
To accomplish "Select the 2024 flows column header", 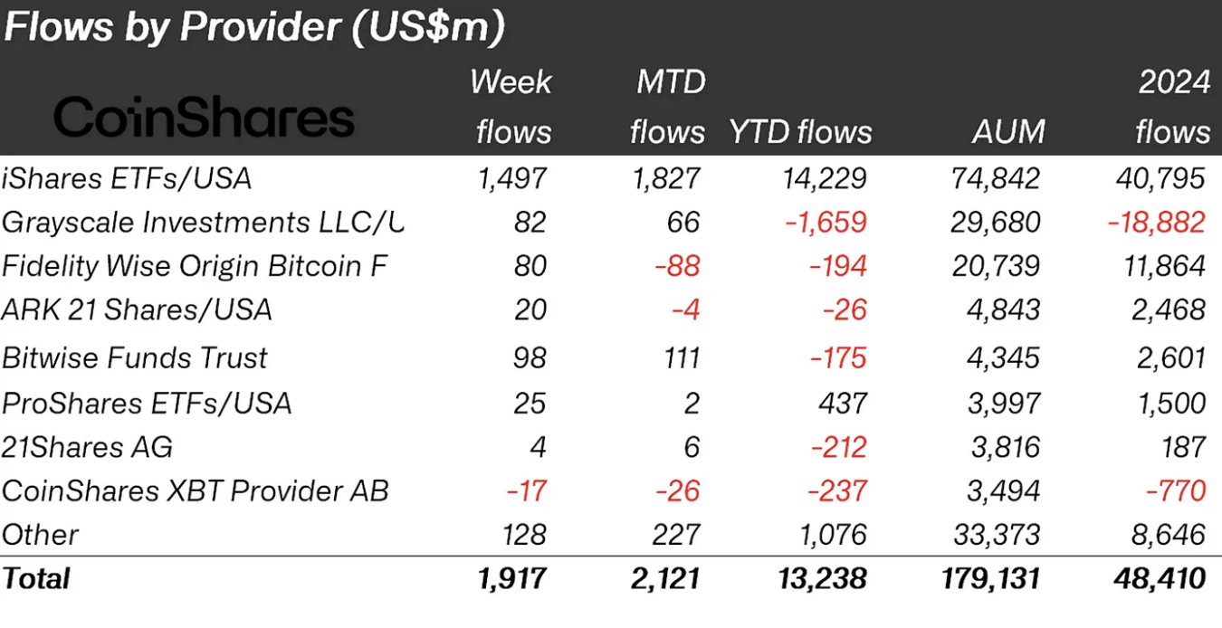I will coord(1173,108).
